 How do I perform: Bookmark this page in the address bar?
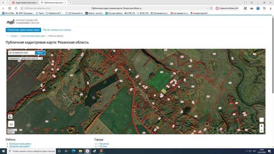point(211,8)
